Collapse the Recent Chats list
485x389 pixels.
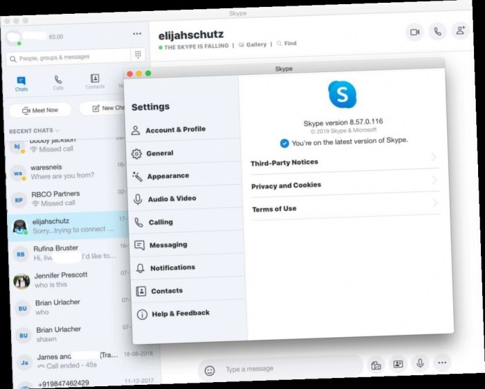pyautogui.click(x=34, y=131)
